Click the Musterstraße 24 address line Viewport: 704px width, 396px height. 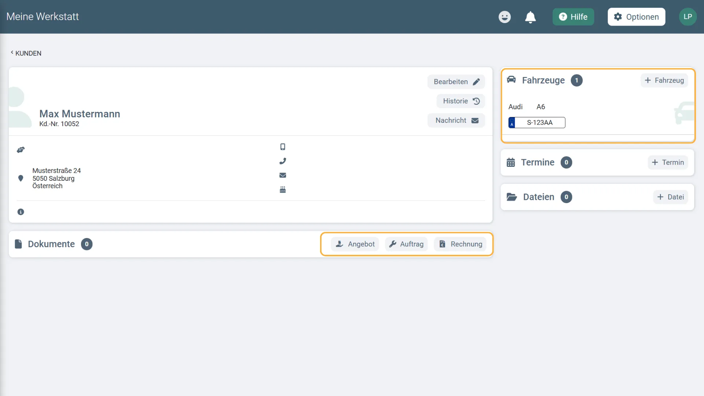click(56, 170)
